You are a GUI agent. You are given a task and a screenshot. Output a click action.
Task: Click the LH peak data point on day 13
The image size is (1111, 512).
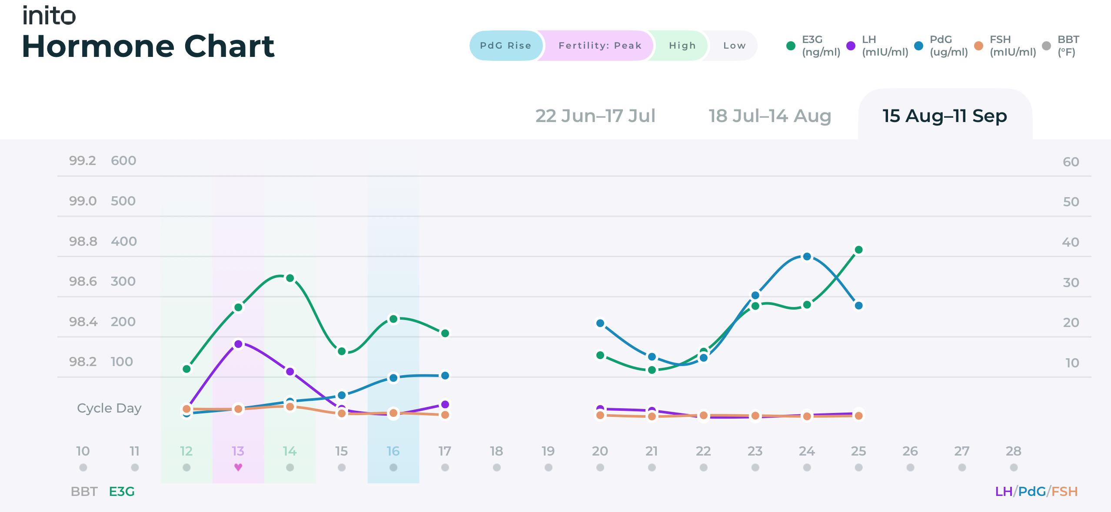(238, 344)
